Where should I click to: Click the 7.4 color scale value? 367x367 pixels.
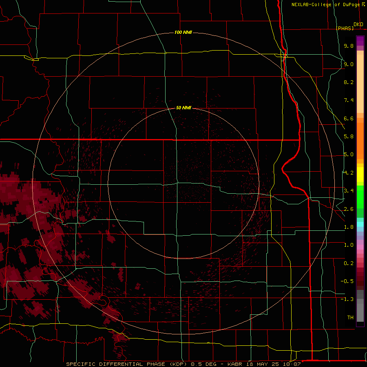349,100
